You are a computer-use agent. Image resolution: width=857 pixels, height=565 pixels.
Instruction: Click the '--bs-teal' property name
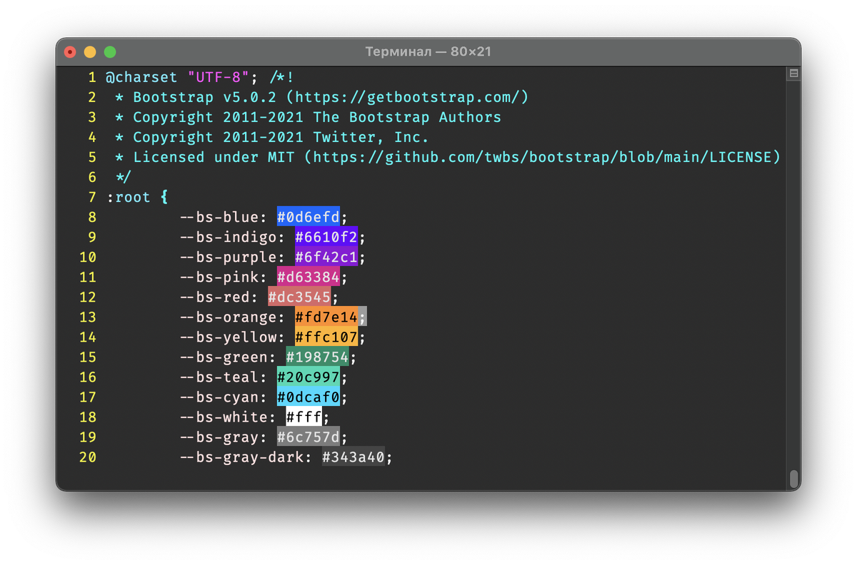click(x=218, y=377)
